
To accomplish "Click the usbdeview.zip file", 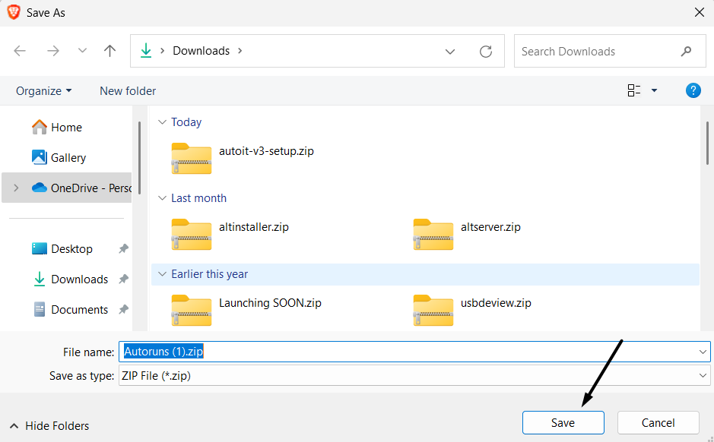I will (x=495, y=303).
